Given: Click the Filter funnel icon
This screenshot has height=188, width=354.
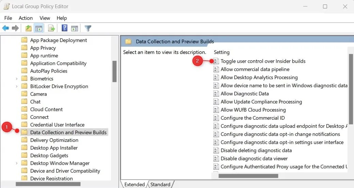Looking at the screenshot, I should [88, 28].
